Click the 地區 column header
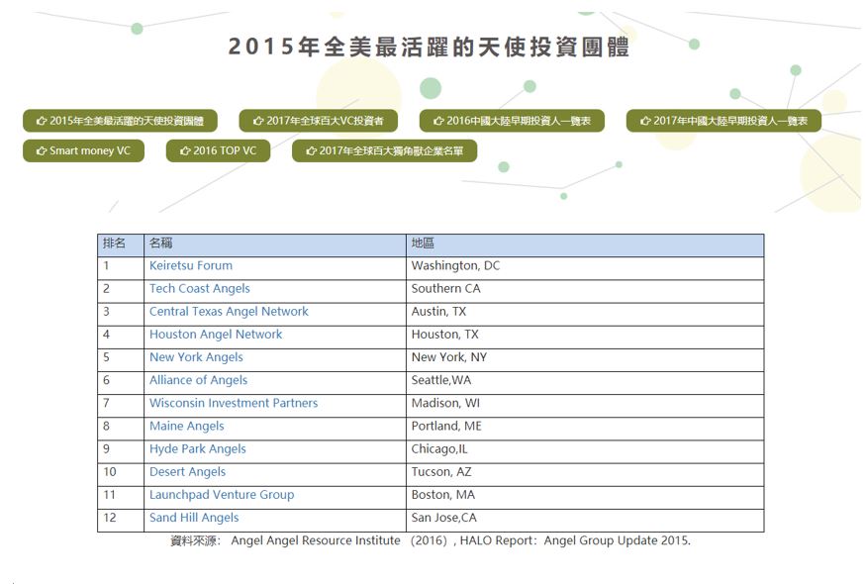The height and width of the screenshot is (584, 866). pos(585,243)
